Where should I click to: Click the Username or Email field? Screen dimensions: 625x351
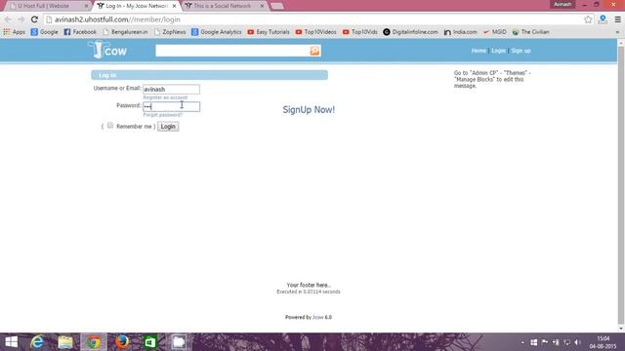[172, 89]
